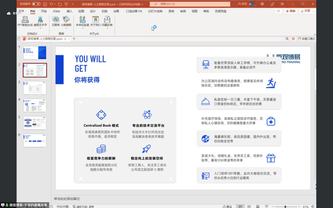Click the 多窗口模式 button
The width and height of the screenshot is (333, 208).
[306, 39]
